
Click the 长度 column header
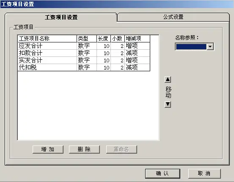(x=104, y=39)
